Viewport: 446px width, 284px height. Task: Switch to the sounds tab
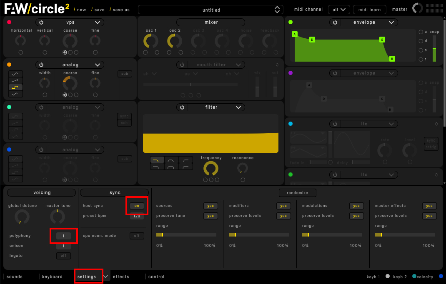[15, 277]
